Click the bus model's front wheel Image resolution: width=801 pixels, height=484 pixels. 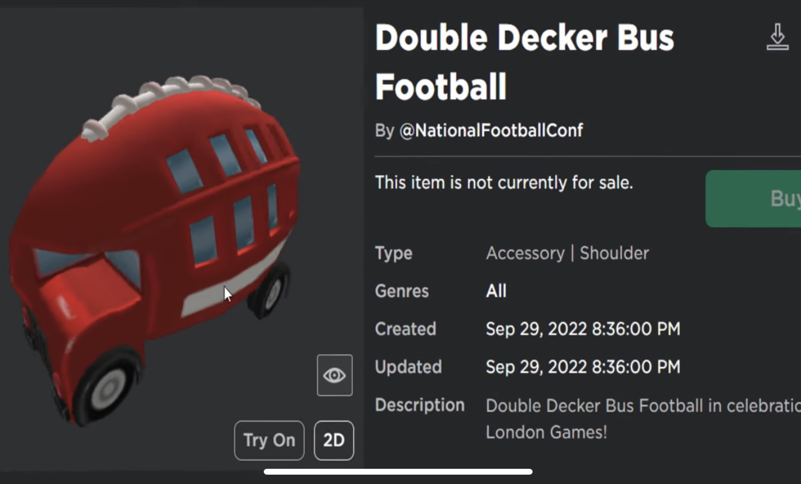(x=106, y=386)
